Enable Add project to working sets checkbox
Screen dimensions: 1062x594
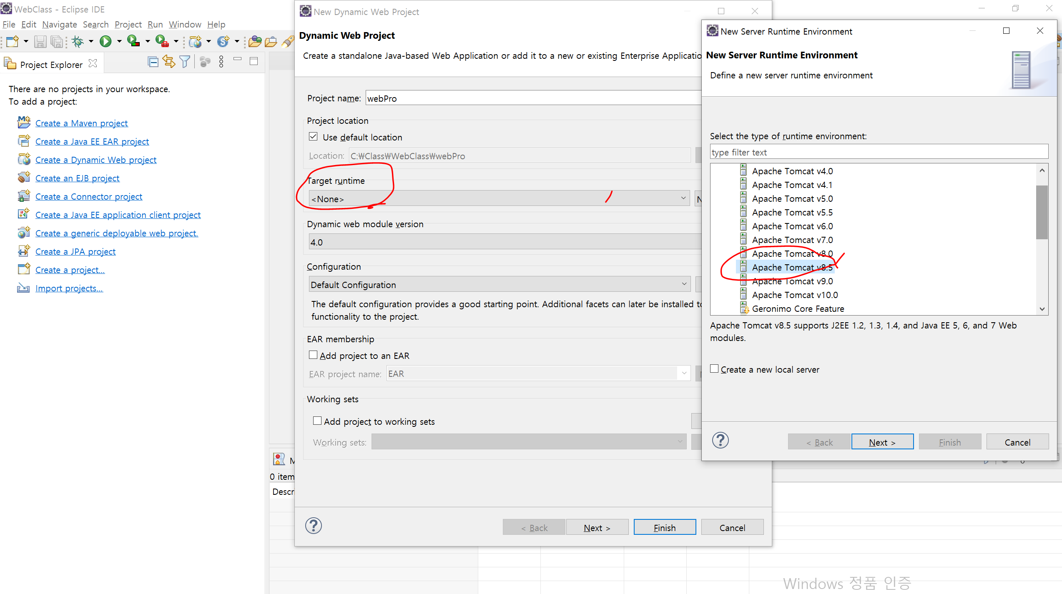pyautogui.click(x=317, y=421)
